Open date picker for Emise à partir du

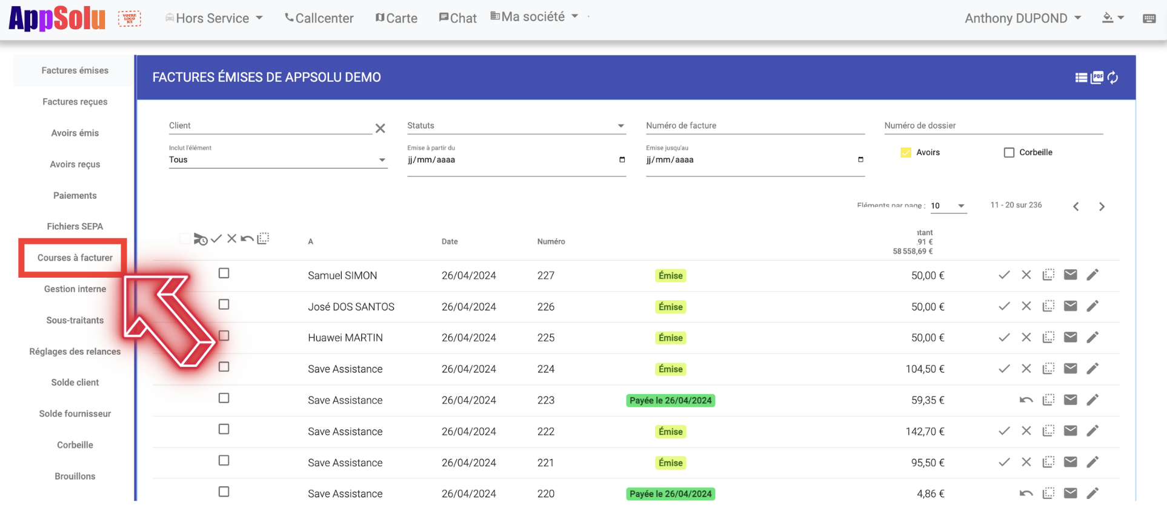[622, 160]
